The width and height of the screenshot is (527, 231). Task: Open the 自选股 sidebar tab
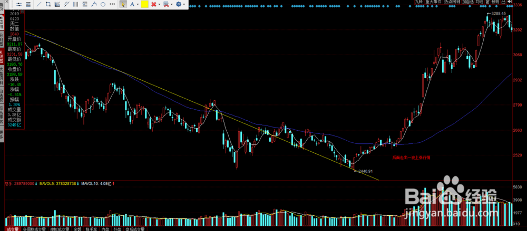tap(2, 94)
